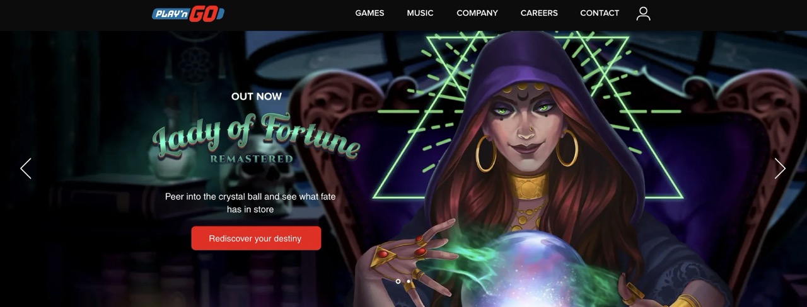
Task: Switch to the second carousel dot
Action: pyautogui.click(x=409, y=281)
